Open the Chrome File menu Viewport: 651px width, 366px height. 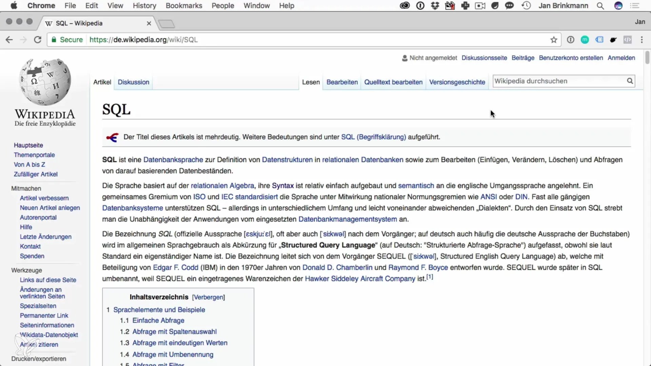(x=70, y=5)
